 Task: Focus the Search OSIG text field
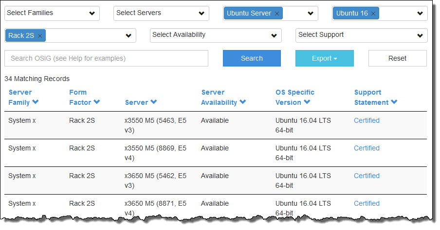[x=106, y=58]
